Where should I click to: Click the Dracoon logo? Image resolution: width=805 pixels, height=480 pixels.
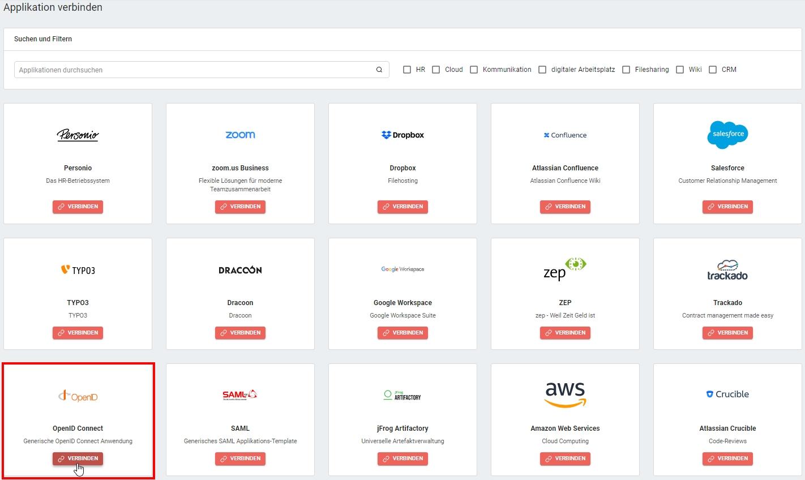[x=240, y=270]
